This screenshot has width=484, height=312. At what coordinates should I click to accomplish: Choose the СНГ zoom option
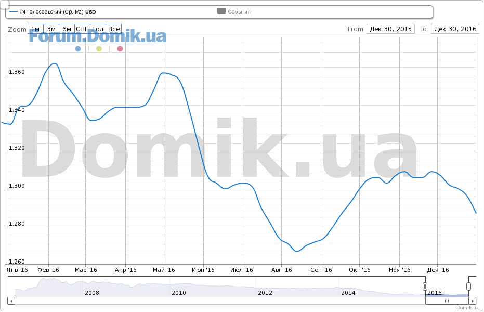tap(82, 29)
